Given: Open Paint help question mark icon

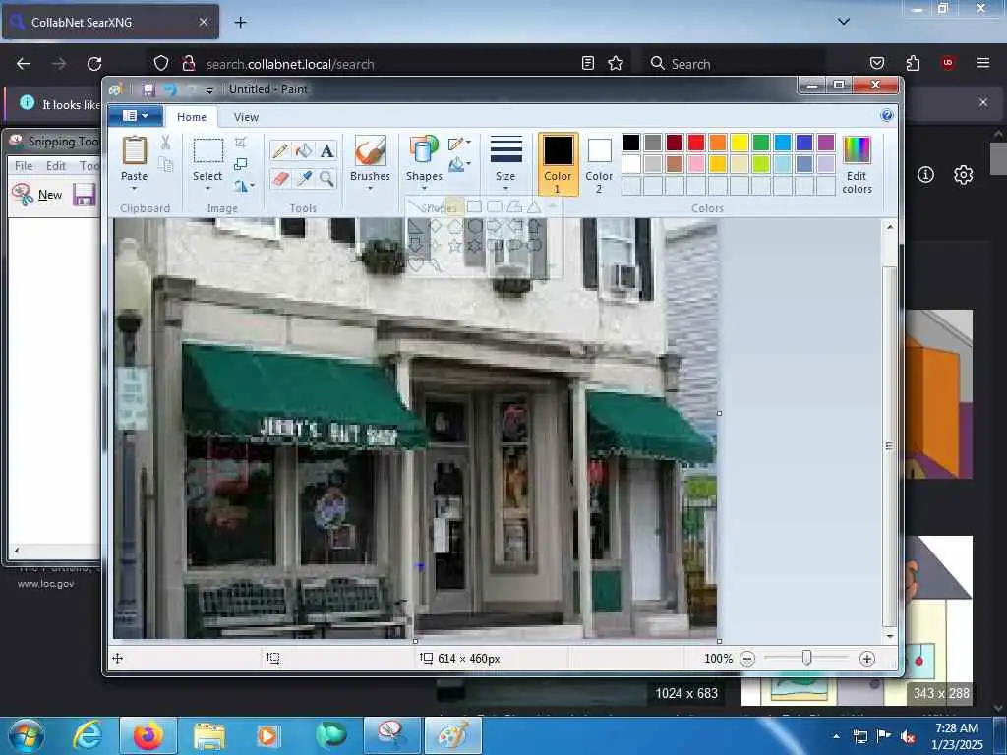Looking at the screenshot, I should coord(887,116).
